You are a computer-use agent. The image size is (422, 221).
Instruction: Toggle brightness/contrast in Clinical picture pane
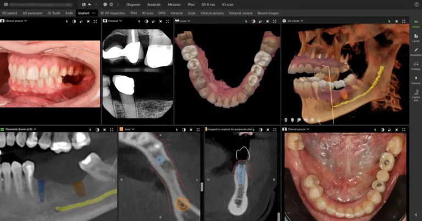74,21
